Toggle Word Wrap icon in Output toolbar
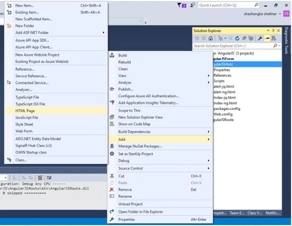Image resolution: width=292 pixels, height=226 pixels. pos(49,178)
